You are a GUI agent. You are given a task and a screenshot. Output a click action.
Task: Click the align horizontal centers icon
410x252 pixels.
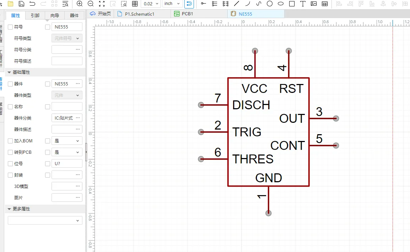pos(383,4)
